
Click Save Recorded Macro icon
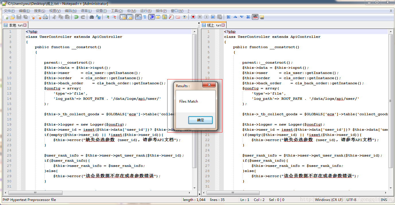[x=219, y=17]
